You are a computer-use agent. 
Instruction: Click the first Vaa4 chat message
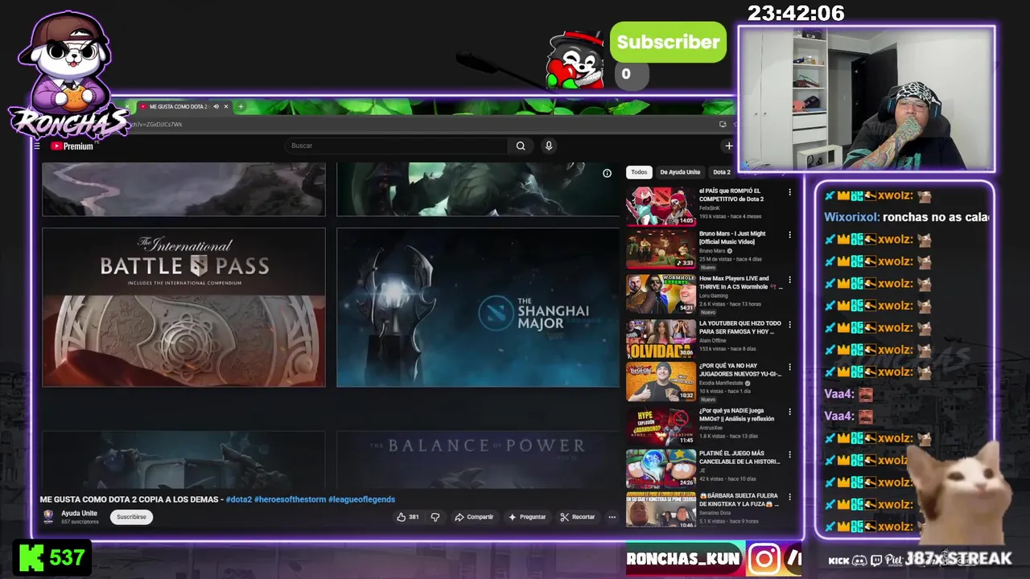pos(849,394)
